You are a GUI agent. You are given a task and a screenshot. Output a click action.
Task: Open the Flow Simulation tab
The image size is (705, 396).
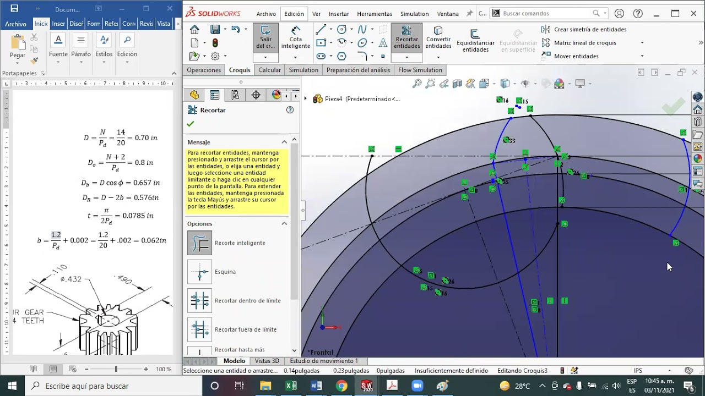pos(420,70)
